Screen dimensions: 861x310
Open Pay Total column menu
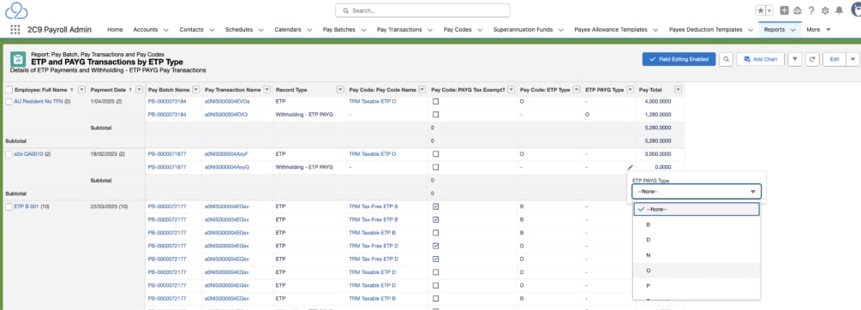678,89
